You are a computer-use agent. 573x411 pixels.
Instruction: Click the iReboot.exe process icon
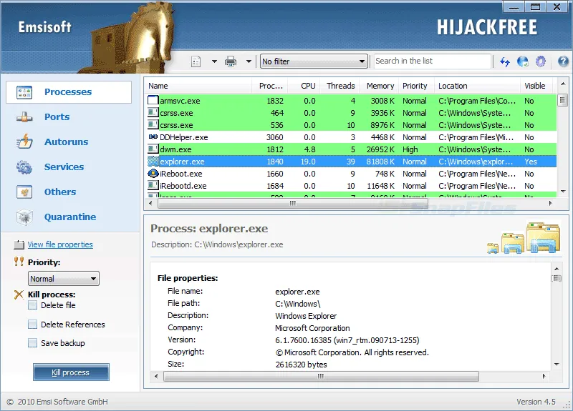(153, 174)
